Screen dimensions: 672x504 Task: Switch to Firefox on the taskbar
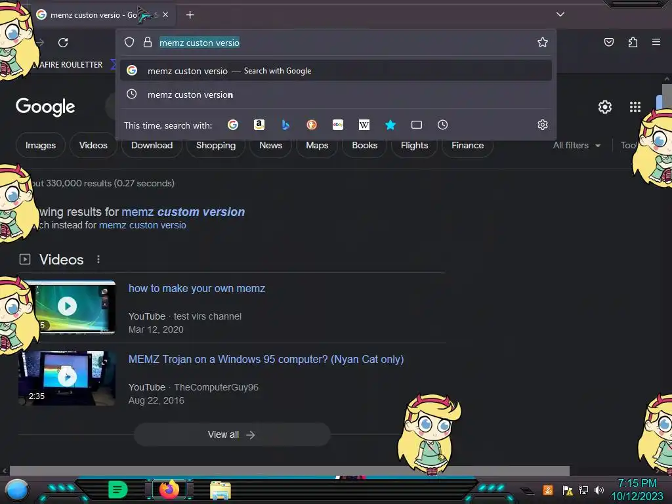(x=169, y=490)
